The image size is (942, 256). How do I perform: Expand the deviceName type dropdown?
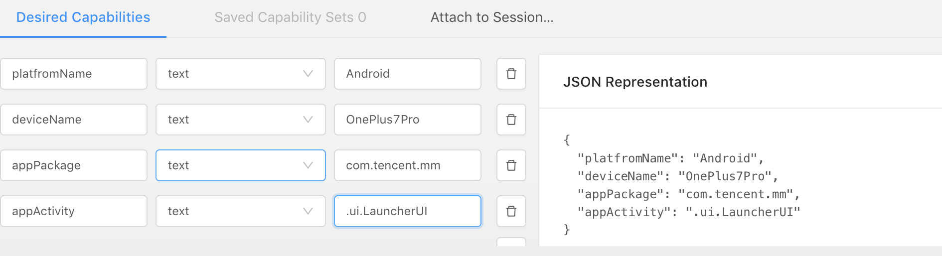tap(240, 120)
